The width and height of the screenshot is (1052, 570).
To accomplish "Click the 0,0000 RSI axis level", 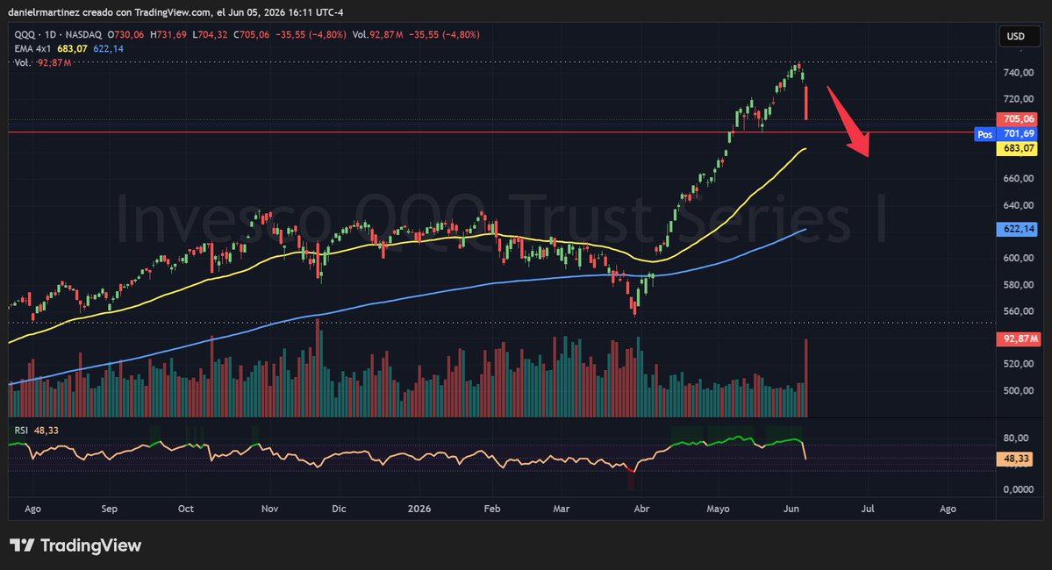I will [x=1018, y=489].
